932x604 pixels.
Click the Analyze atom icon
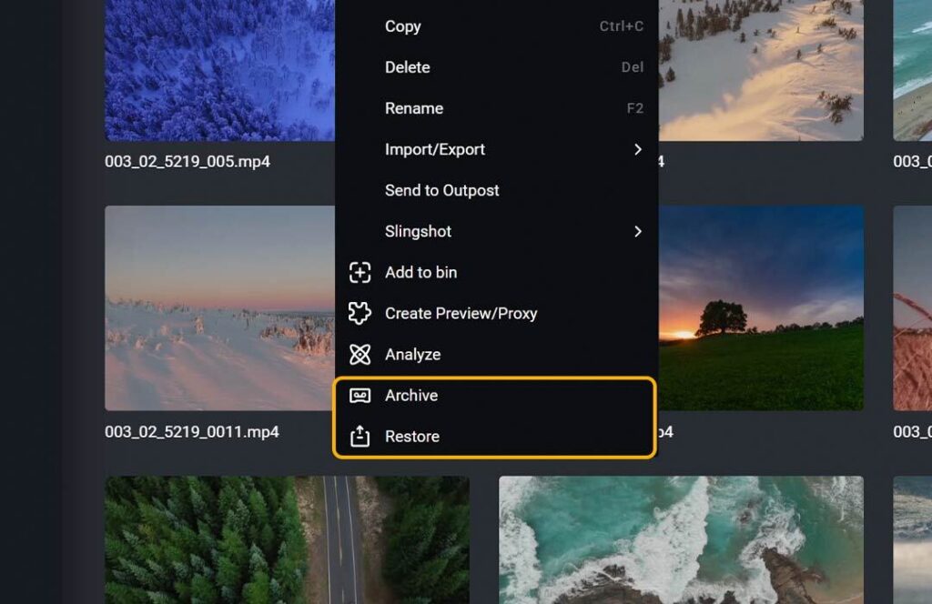coord(360,355)
